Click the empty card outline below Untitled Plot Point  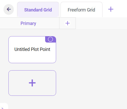[x=32, y=83]
